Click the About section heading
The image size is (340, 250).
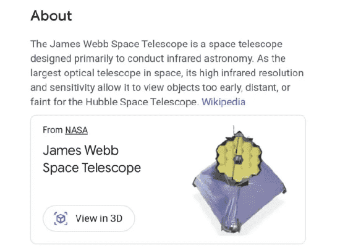(x=51, y=16)
